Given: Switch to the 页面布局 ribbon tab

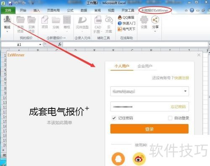Looking at the screenshot, I should pyautogui.click(x=53, y=11).
